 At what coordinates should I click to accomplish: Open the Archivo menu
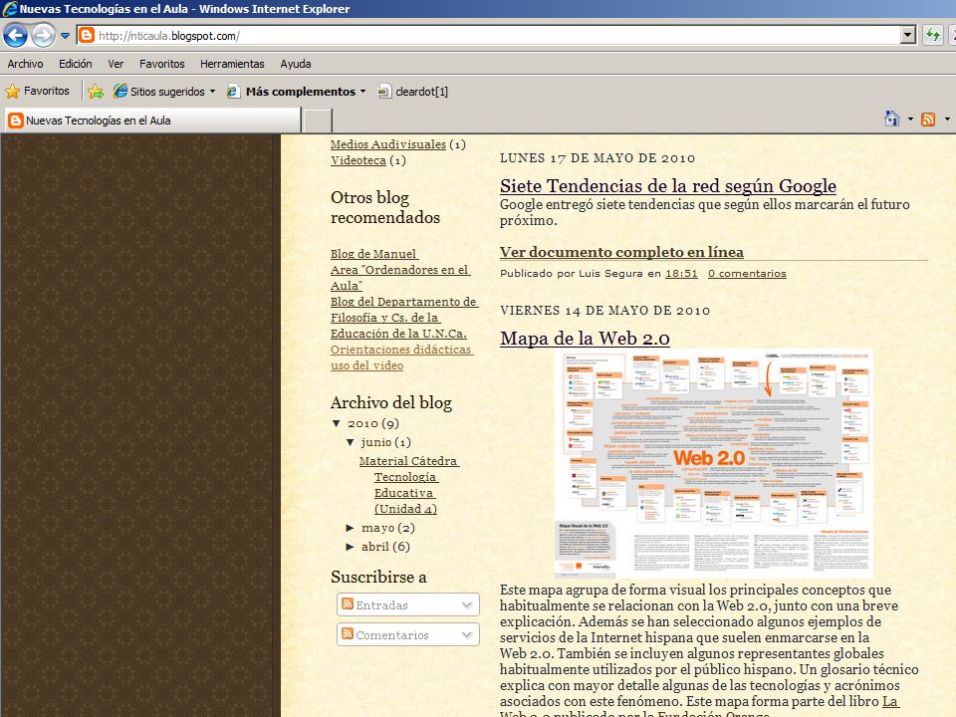[x=25, y=64]
